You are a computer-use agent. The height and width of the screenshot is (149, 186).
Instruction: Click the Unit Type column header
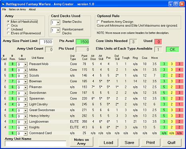[73, 58]
